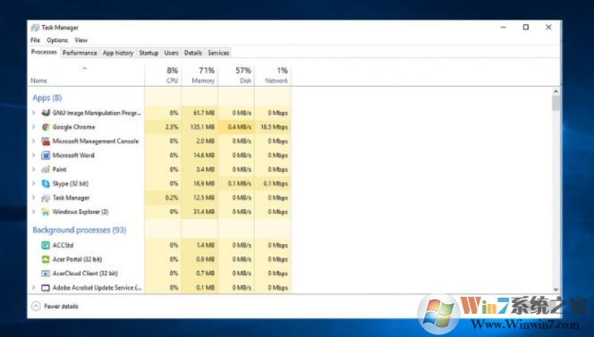Click ACCStd memory value 1.4 MB
Viewport: 594px width, 337px height.
tap(206, 245)
